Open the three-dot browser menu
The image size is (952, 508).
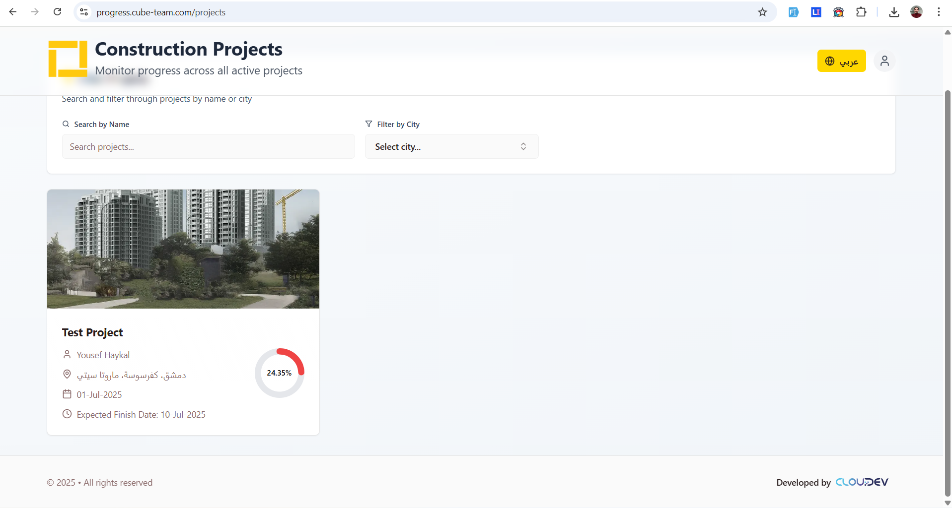click(x=939, y=12)
